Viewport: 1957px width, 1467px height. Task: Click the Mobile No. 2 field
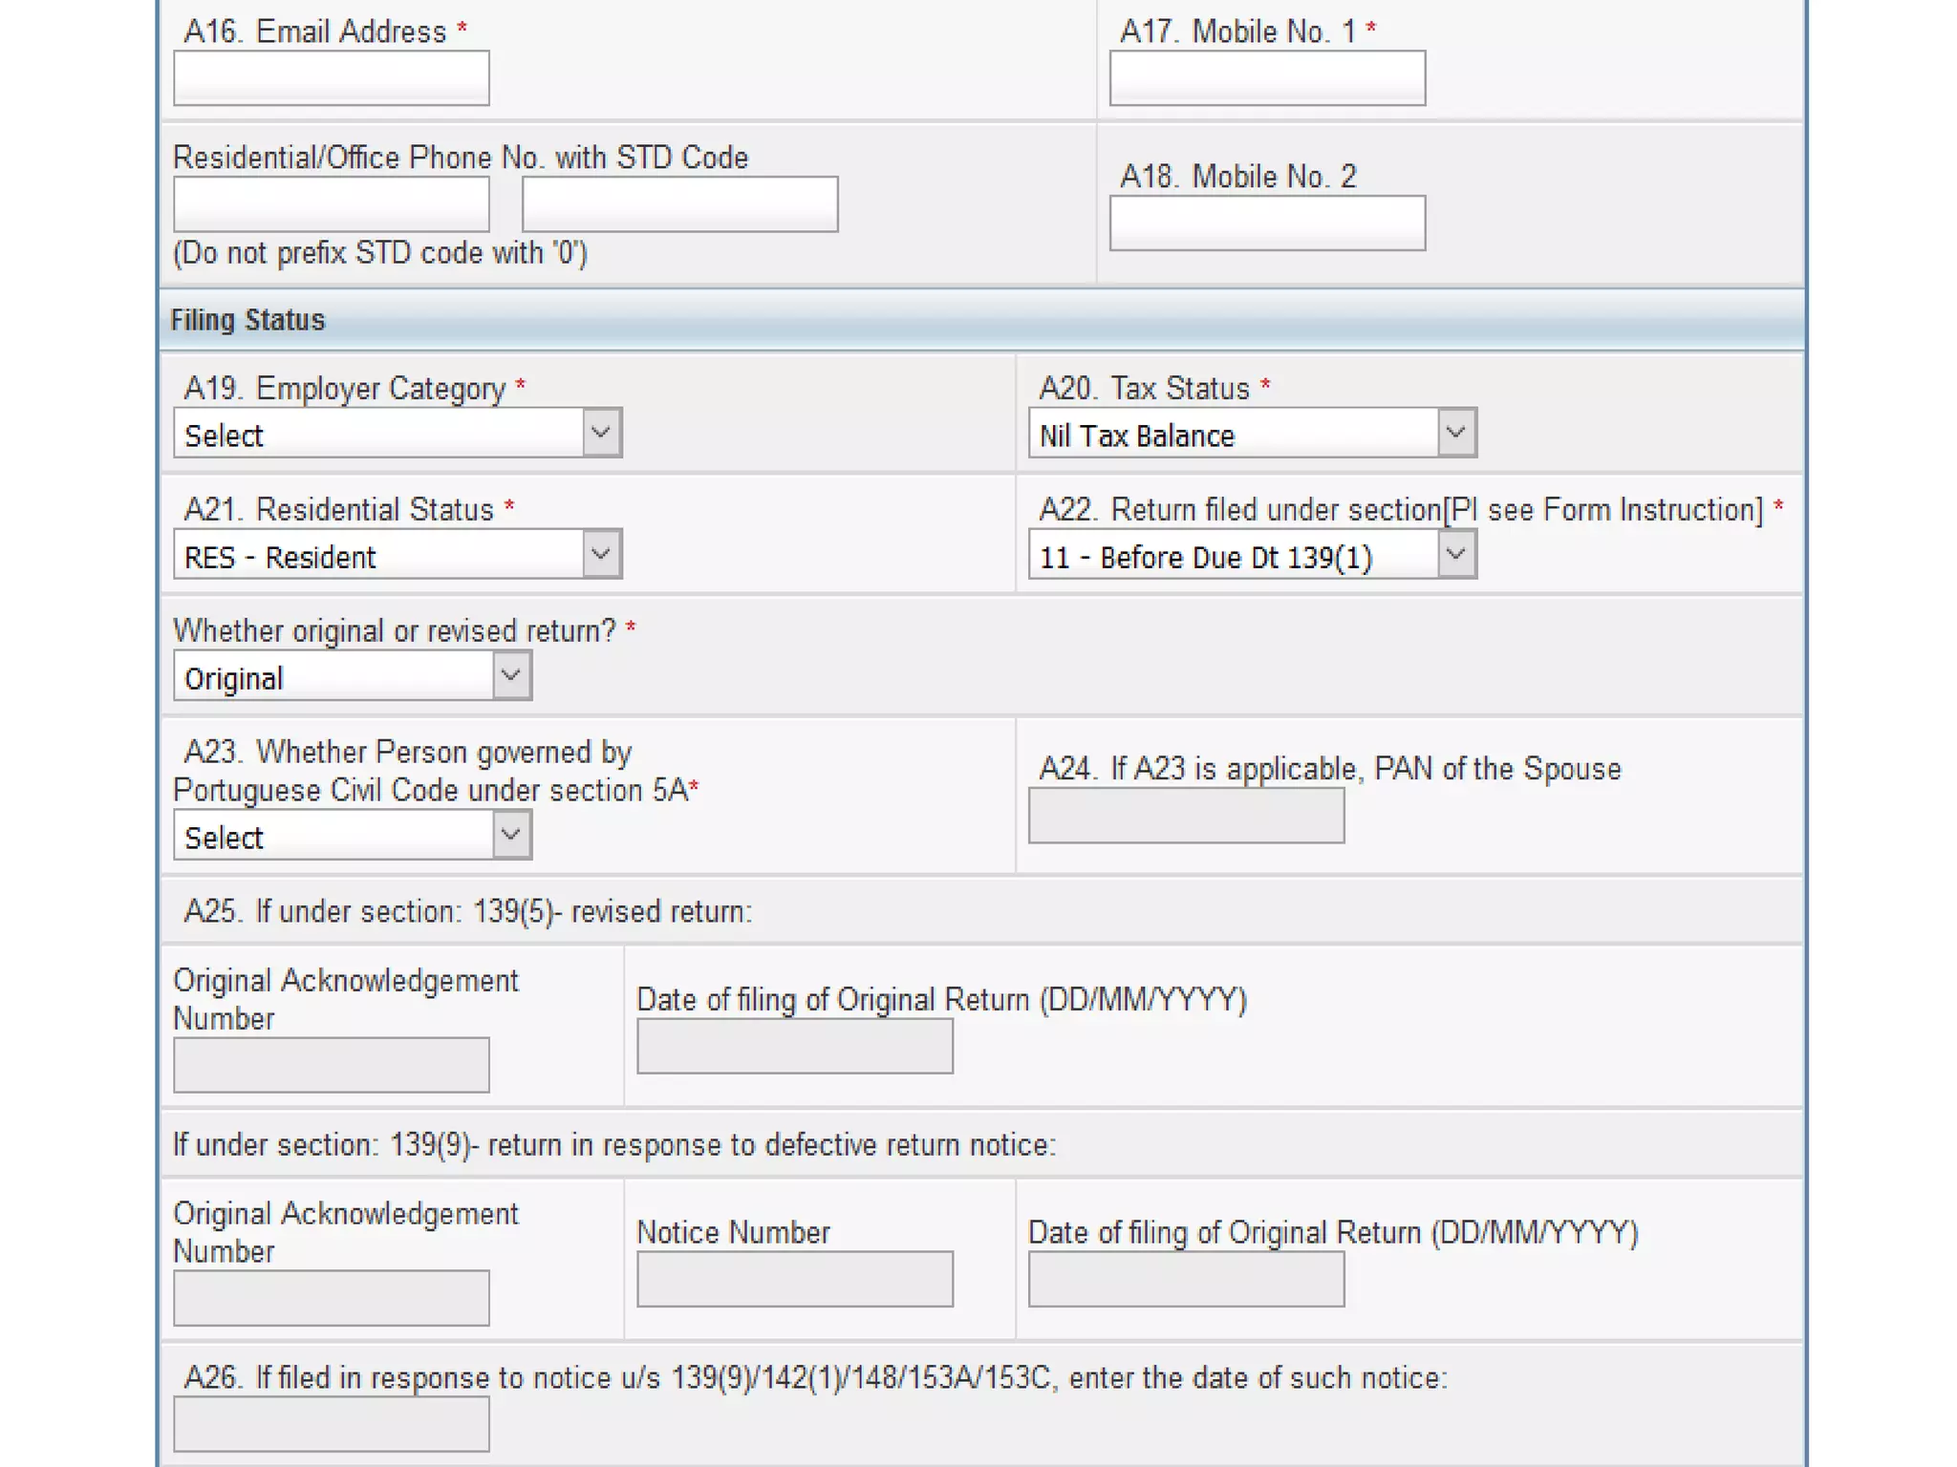pyautogui.click(x=1266, y=223)
